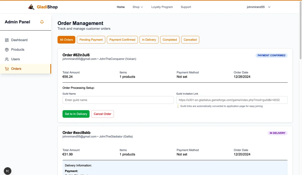The width and height of the screenshot is (302, 175).
Task: Filter by Completed orders
Action: coord(170,40)
